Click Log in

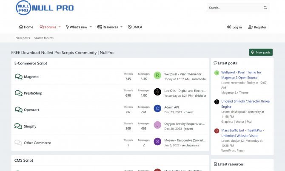[x=234, y=27]
